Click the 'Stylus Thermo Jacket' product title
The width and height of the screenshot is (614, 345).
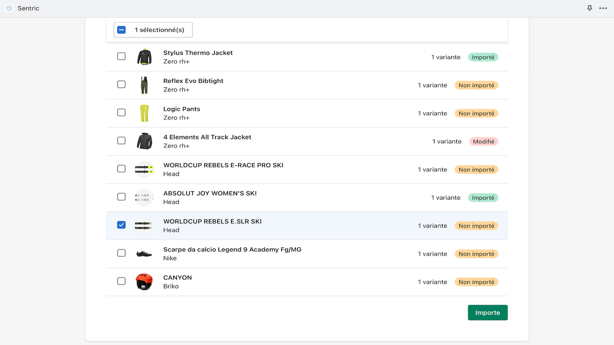[x=198, y=53]
